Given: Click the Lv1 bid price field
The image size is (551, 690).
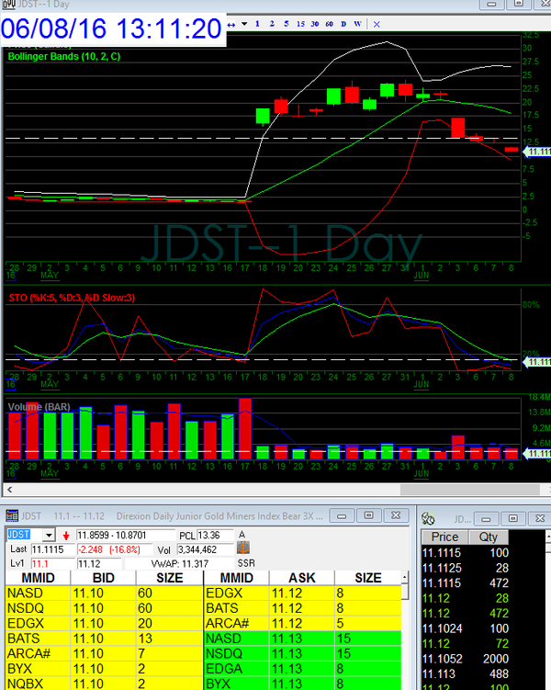Looking at the screenshot, I should tap(51, 562).
